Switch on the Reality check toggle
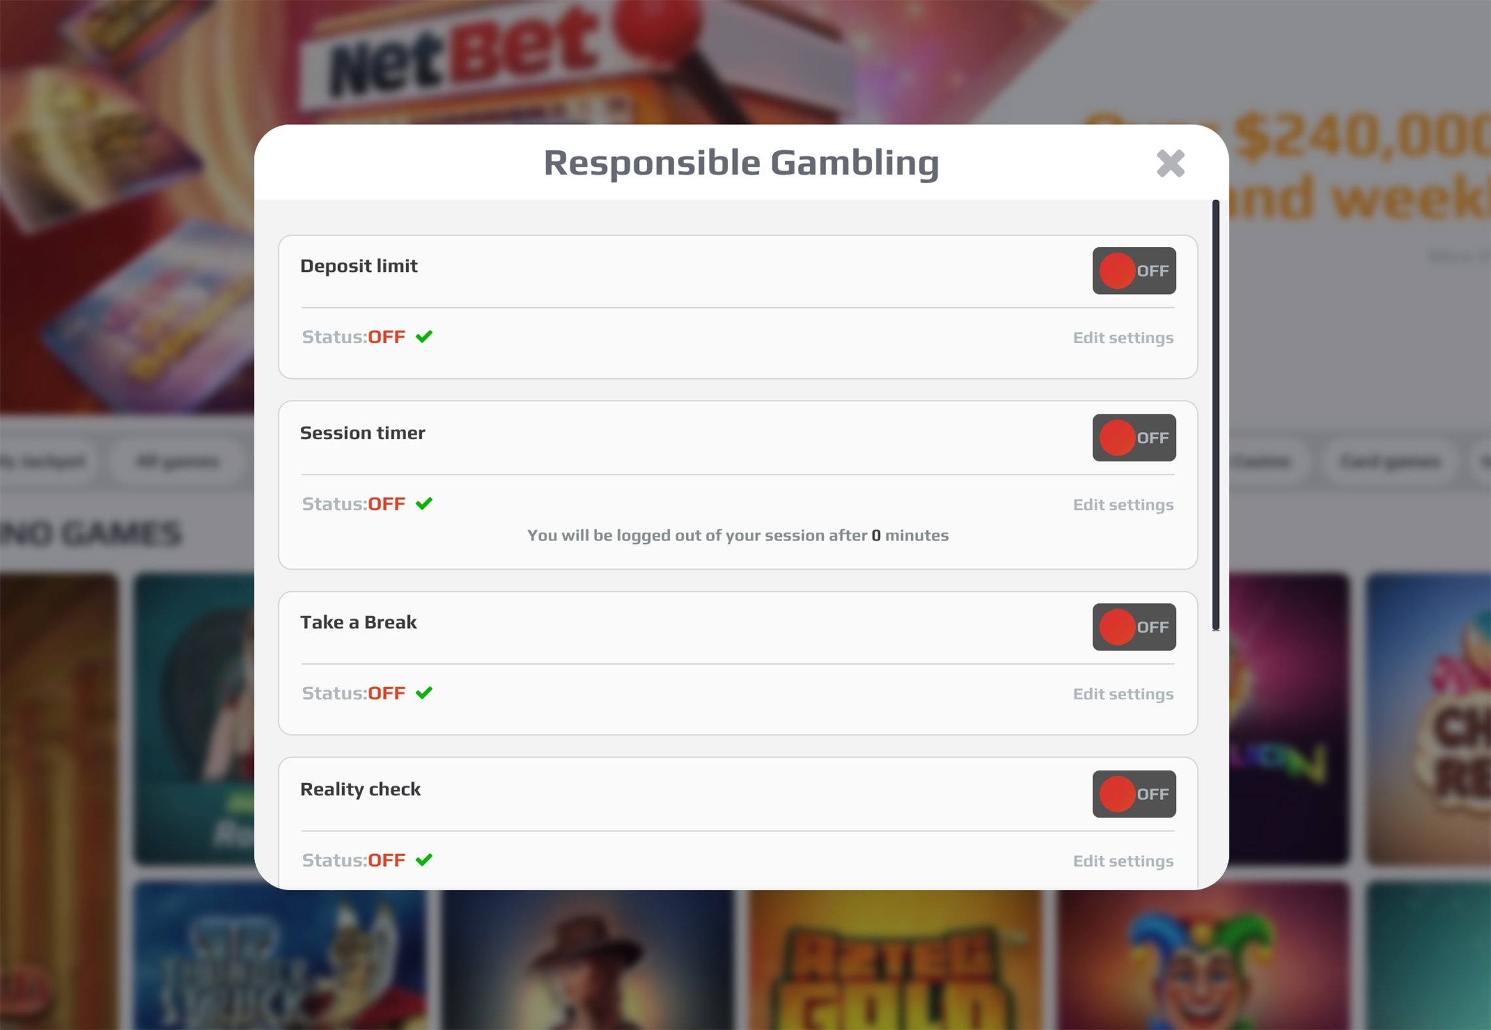Screen dimensions: 1491x1030 pyautogui.click(x=1134, y=793)
